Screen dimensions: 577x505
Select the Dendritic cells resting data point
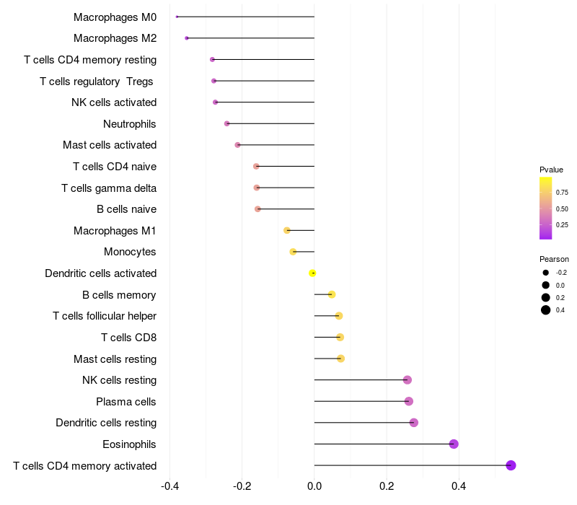(413, 423)
